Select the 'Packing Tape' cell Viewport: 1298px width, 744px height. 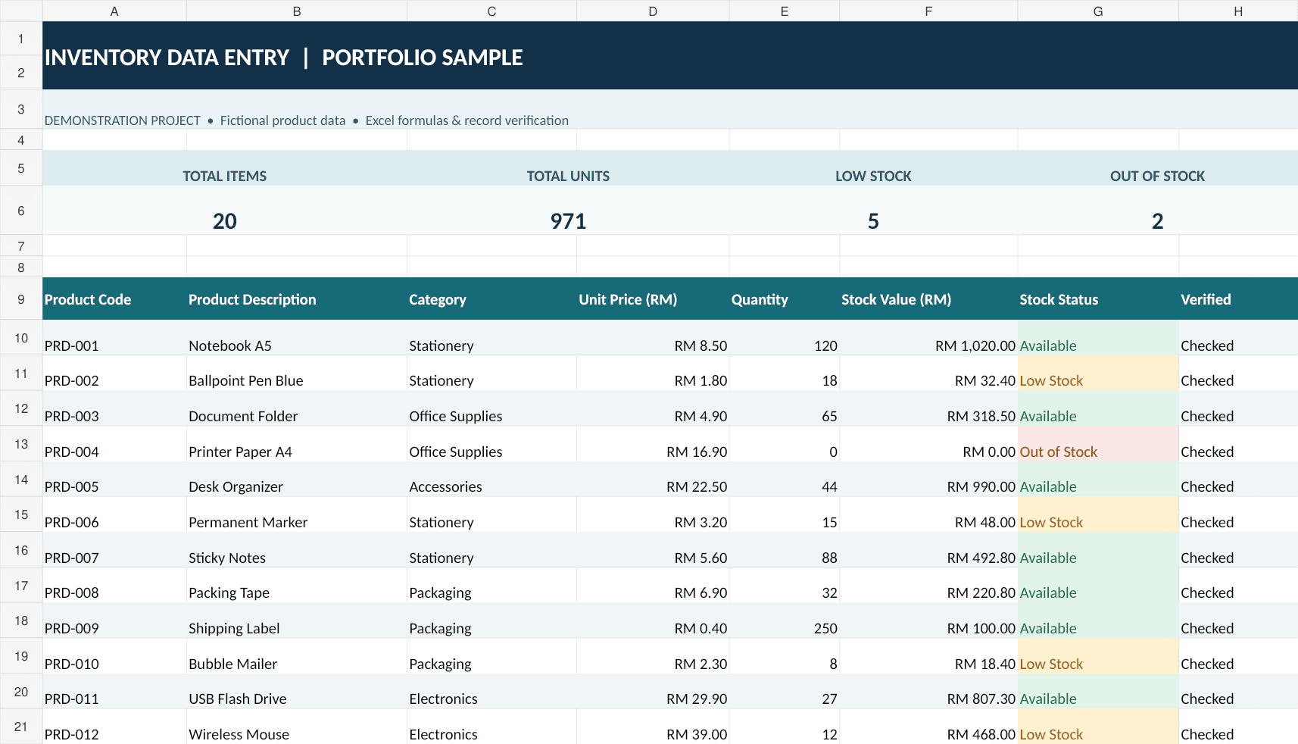click(297, 586)
